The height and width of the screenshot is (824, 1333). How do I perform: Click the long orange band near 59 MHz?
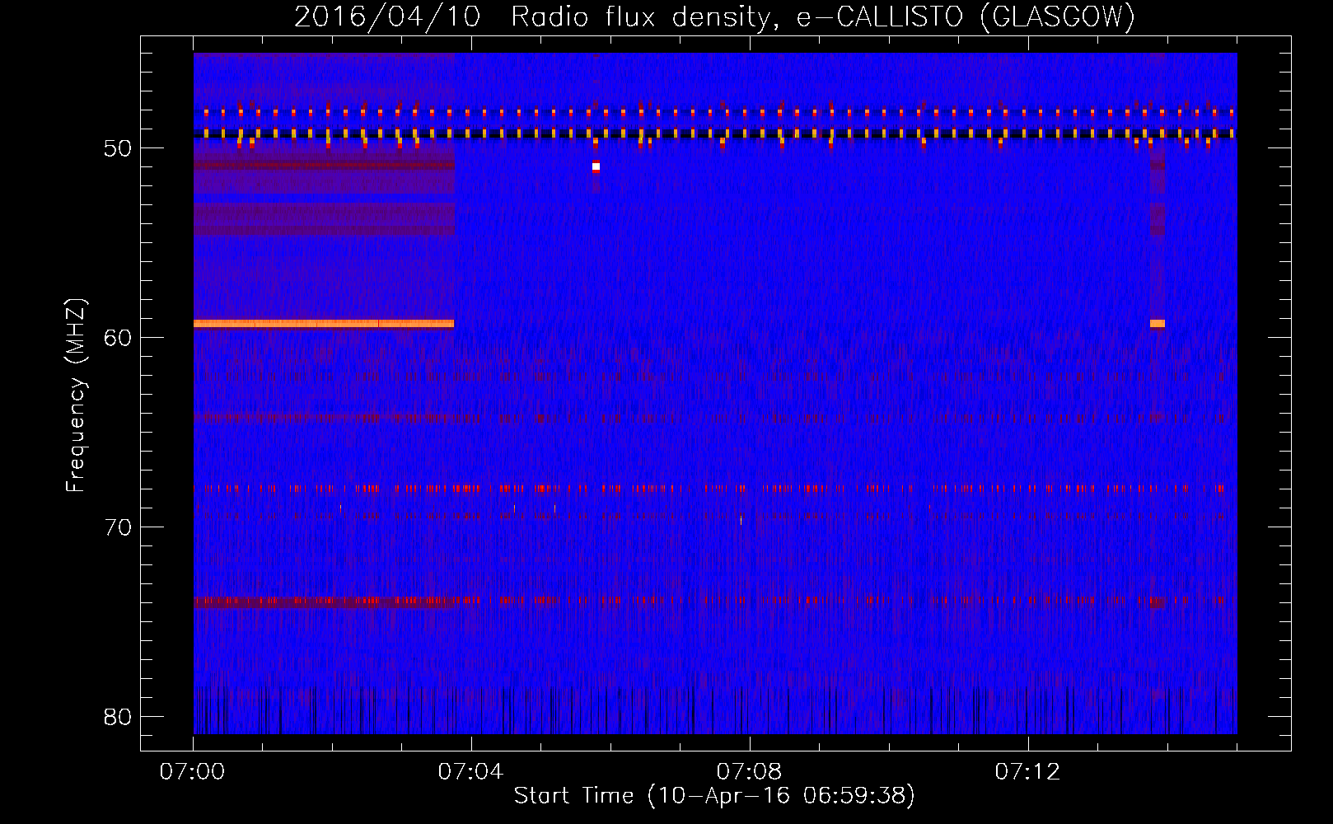click(324, 324)
